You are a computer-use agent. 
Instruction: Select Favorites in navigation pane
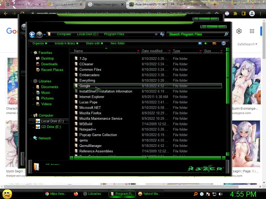45,53
